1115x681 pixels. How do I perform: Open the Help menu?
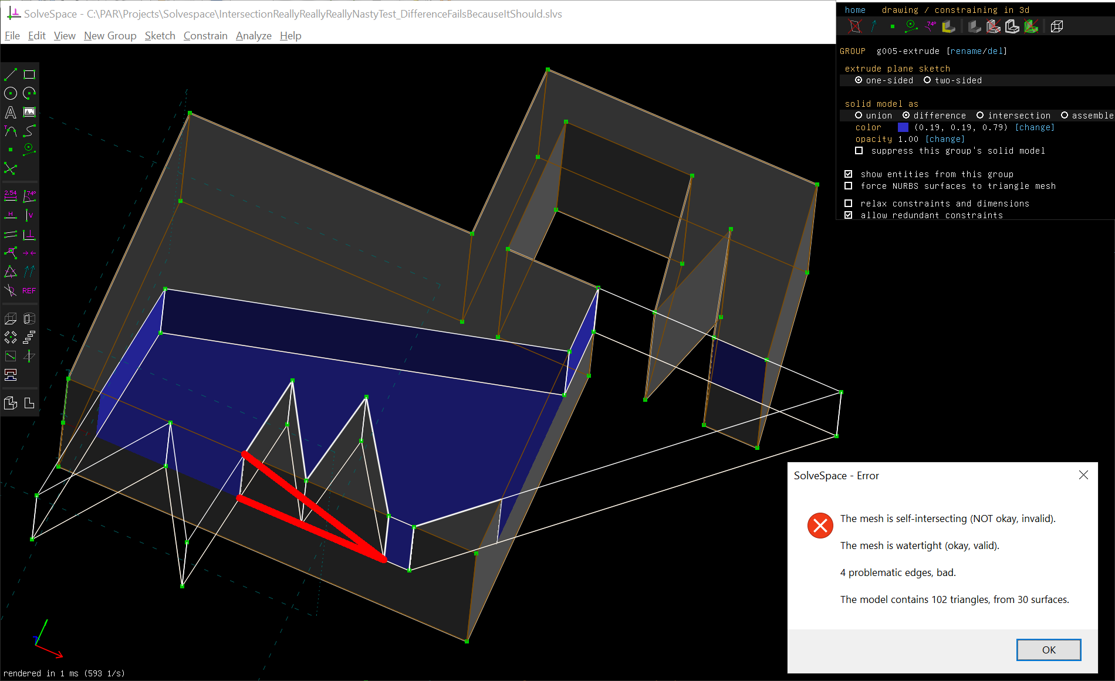coord(290,36)
